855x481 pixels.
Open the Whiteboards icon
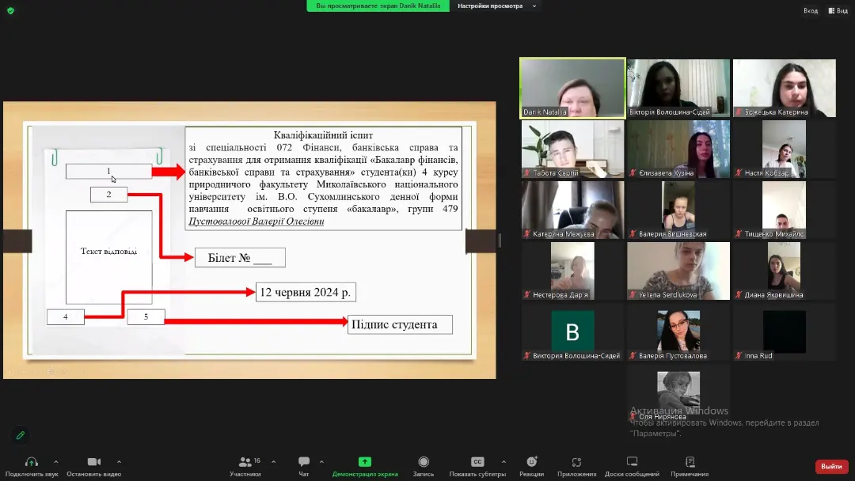[632, 463]
